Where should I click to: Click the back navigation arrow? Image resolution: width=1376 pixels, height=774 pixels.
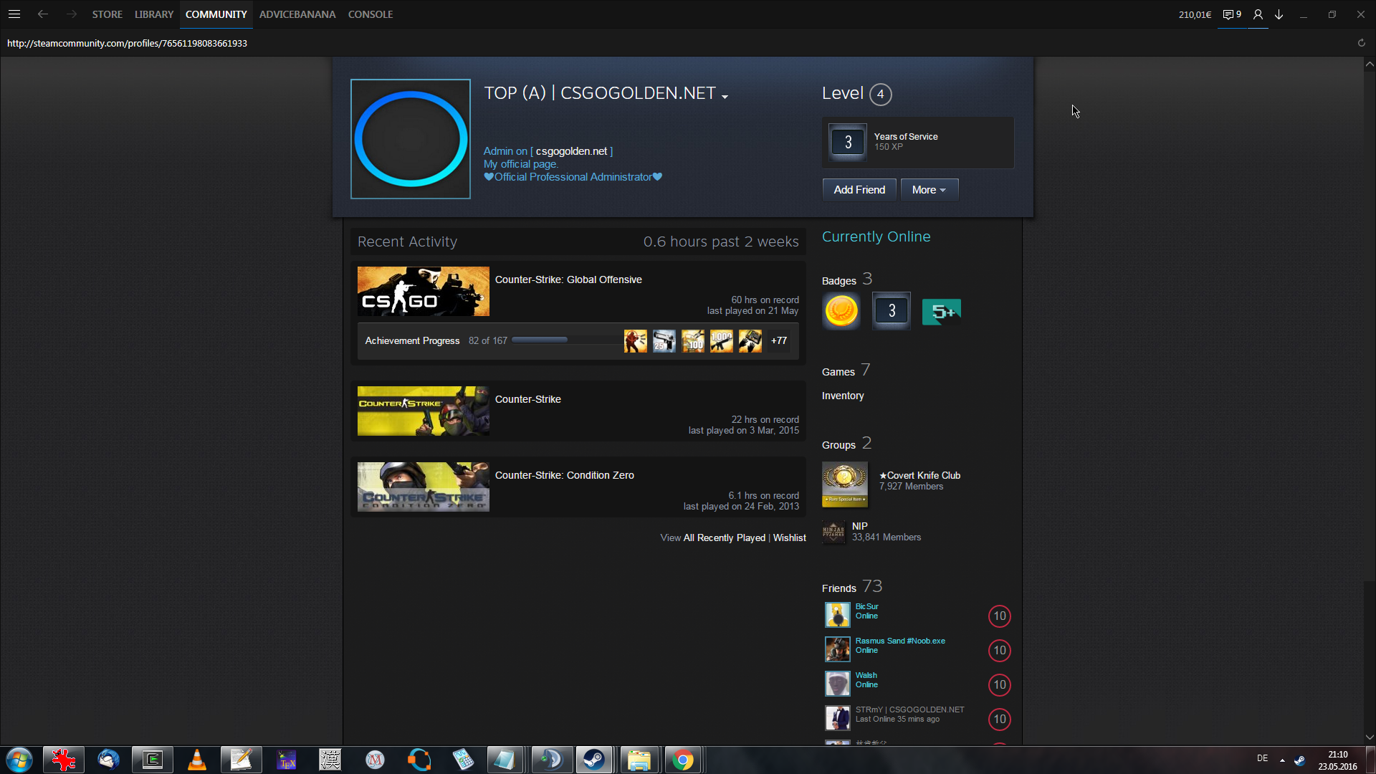coord(43,14)
